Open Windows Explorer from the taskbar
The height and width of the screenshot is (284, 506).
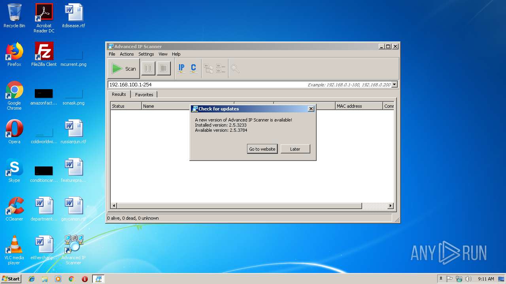45,279
